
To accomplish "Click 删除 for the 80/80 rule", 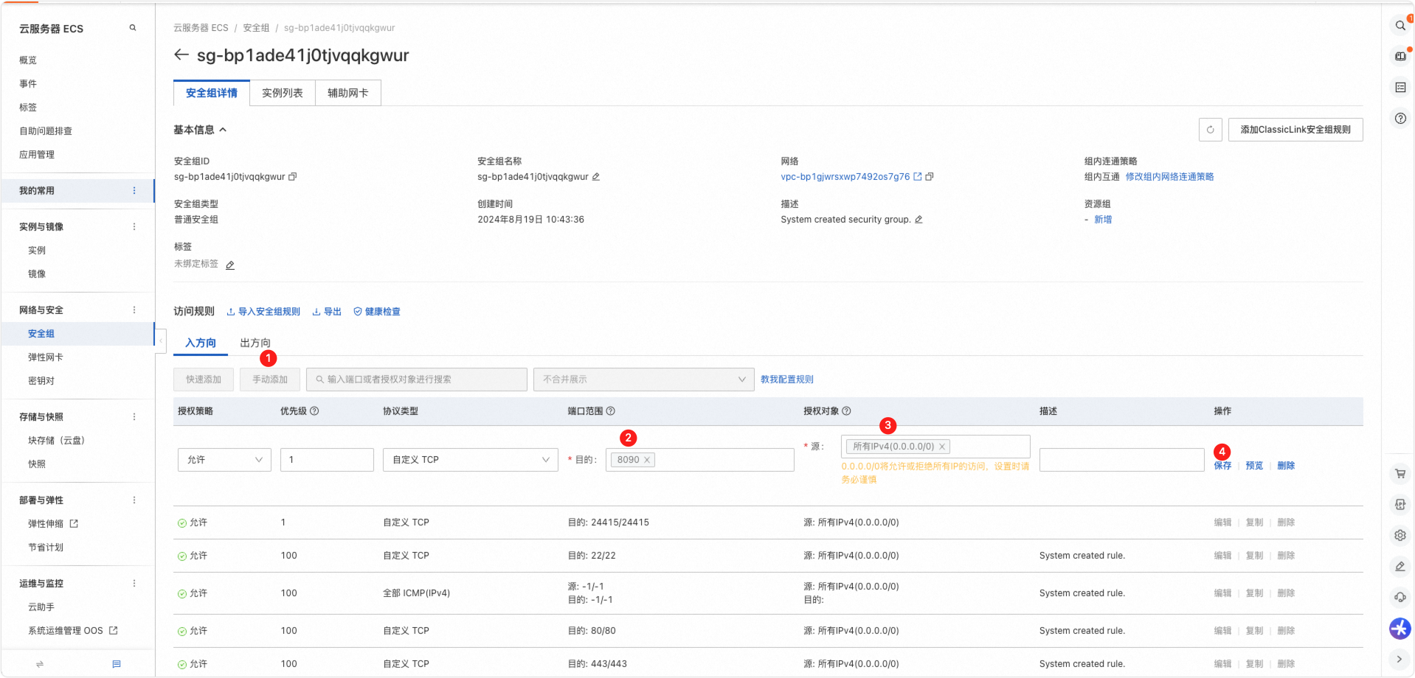I will click(x=1287, y=631).
